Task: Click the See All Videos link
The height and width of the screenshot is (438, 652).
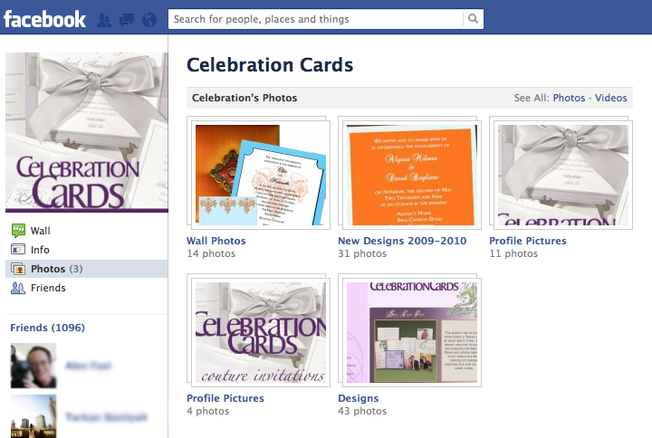Action: pyautogui.click(x=610, y=98)
